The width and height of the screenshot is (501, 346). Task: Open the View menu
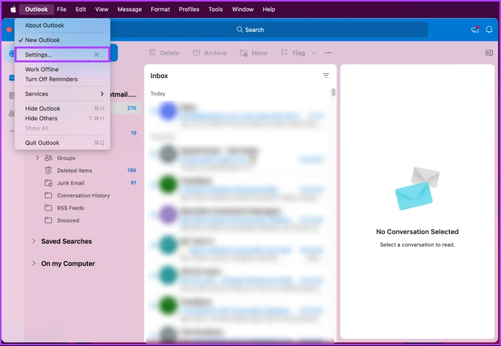tap(101, 9)
